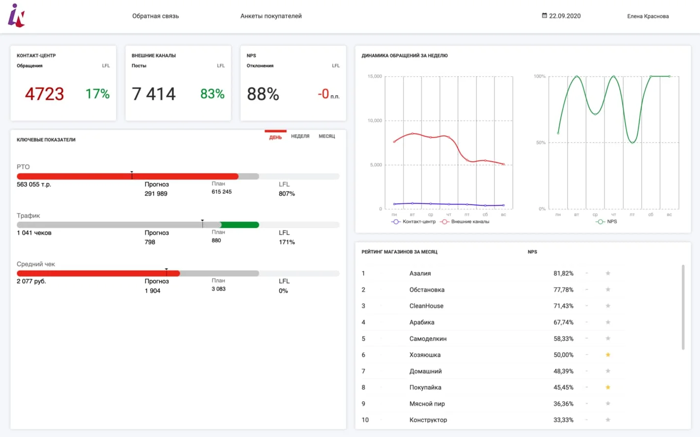Viewport: 700px width, 437px height.
Task: Switch key indicators to МЕСЯЦ tab
Action: (327, 136)
